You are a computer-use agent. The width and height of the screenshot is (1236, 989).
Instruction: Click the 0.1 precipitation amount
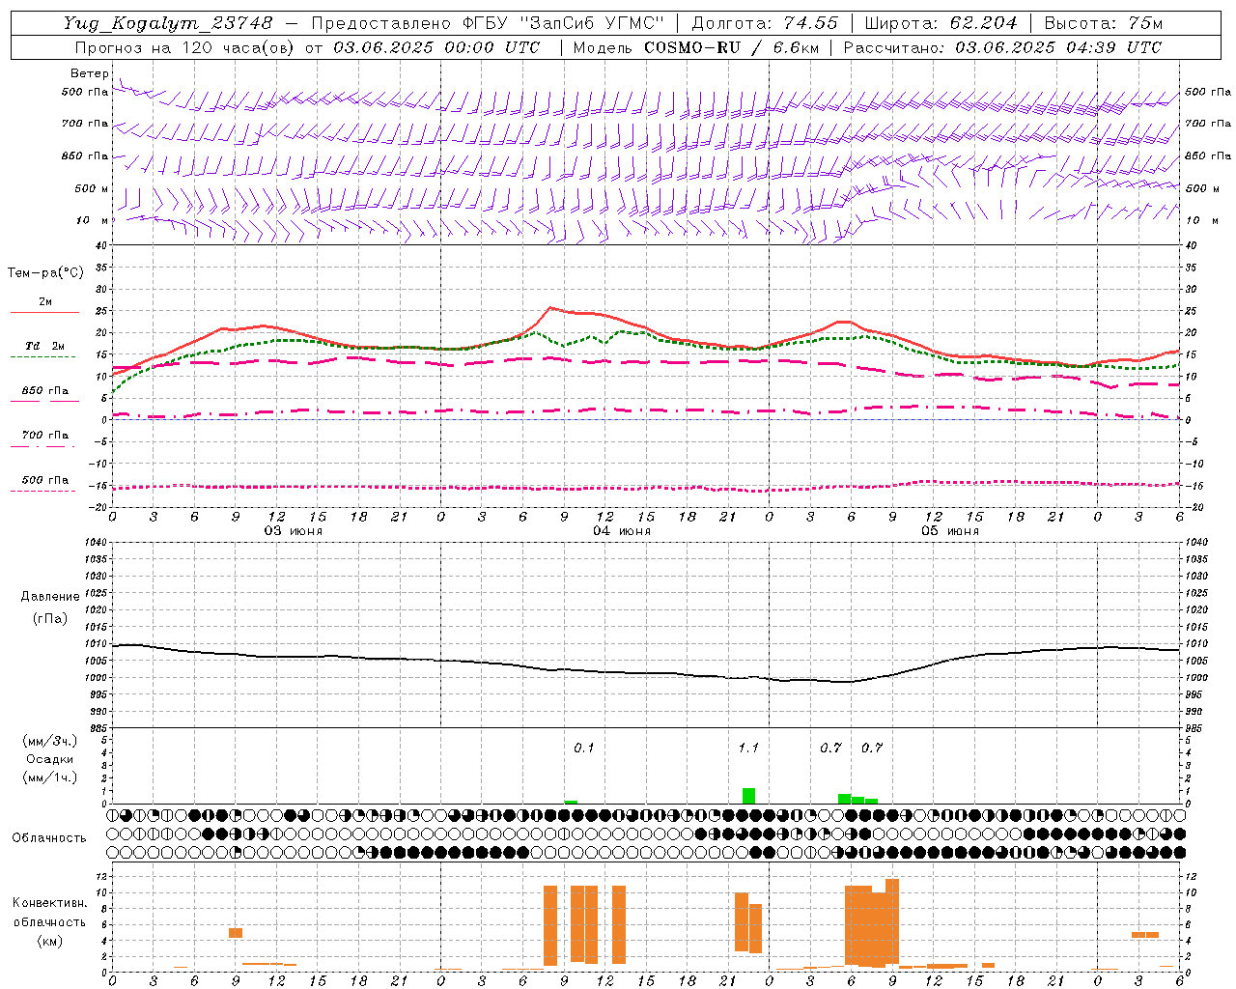pos(584,748)
